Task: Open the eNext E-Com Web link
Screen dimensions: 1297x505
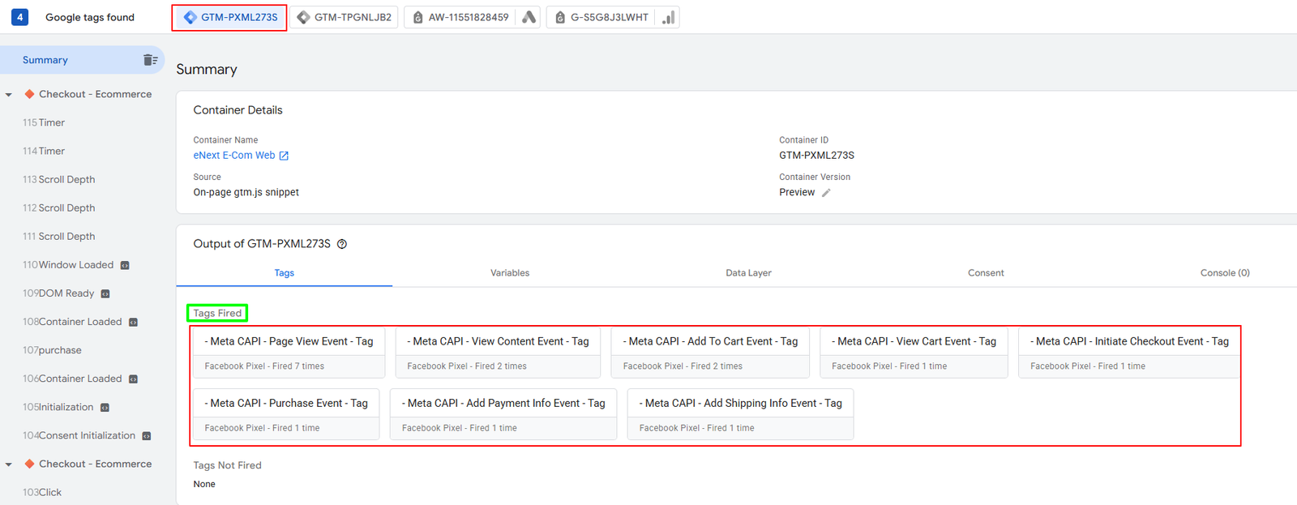Action: (x=234, y=156)
